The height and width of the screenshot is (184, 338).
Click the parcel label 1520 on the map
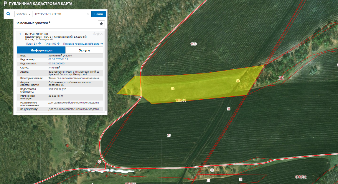tap(194, 44)
